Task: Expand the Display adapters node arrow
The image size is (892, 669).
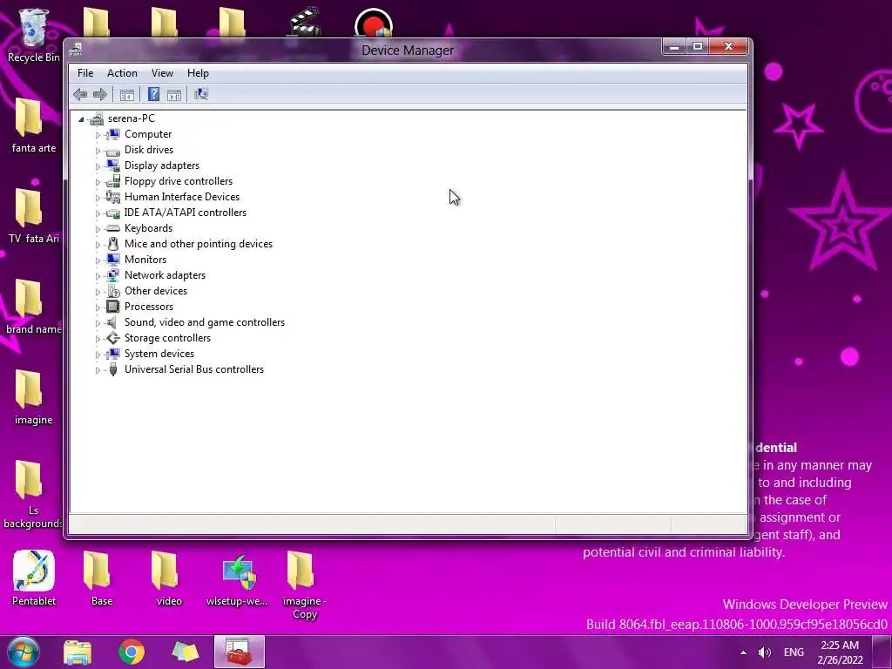Action: (x=98, y=166)
